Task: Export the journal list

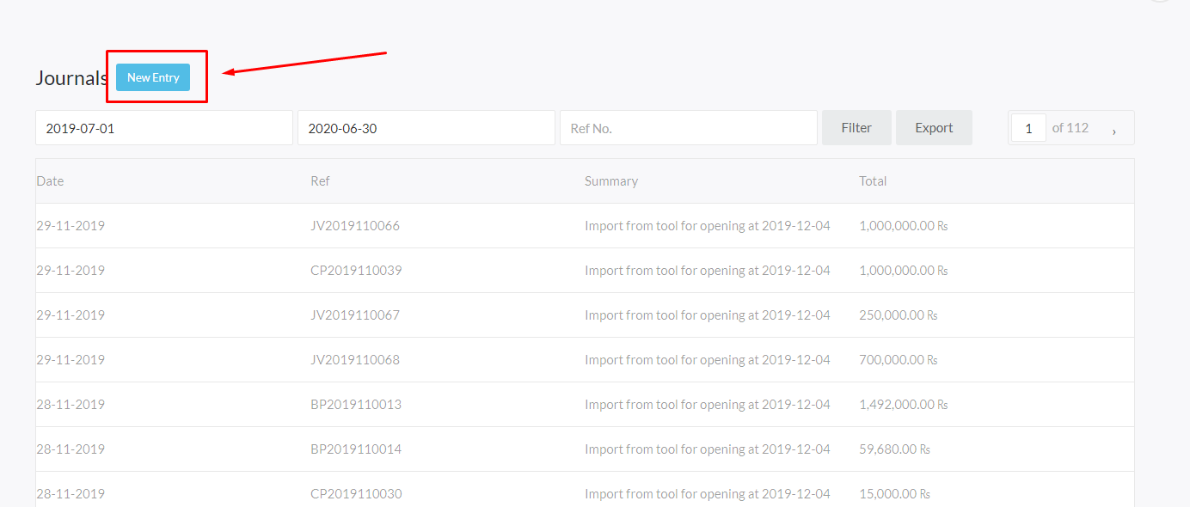Action: pos(934,128)
